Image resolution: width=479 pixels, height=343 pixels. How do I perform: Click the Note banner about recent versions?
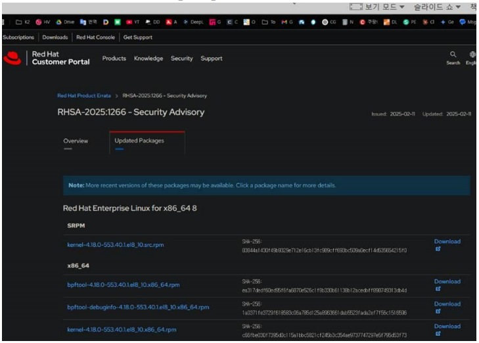[x=266, y=185]
